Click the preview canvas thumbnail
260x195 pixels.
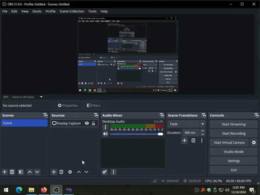[128, 54]
